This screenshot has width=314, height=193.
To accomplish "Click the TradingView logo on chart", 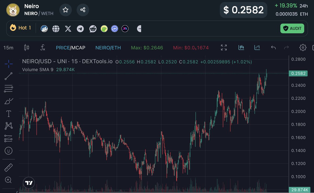I will point(29,183).
